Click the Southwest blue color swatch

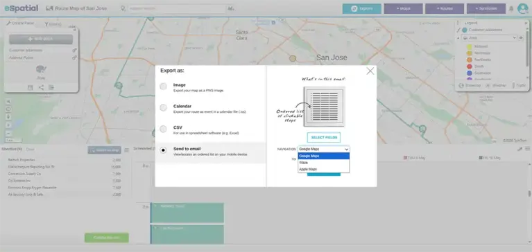(x=470, y=73)
